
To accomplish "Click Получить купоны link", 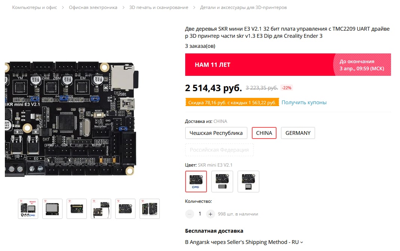I will pos(304,102).
